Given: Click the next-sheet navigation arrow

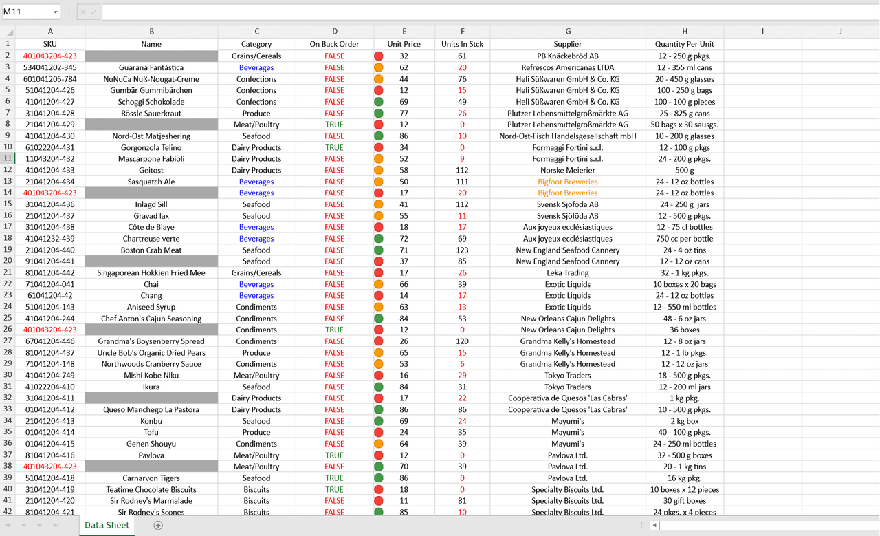Looking at the screenshot, I should pyautogui.click(x=39, y=525).
